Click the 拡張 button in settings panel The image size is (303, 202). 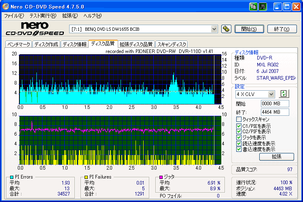click(x=277, y=157)
